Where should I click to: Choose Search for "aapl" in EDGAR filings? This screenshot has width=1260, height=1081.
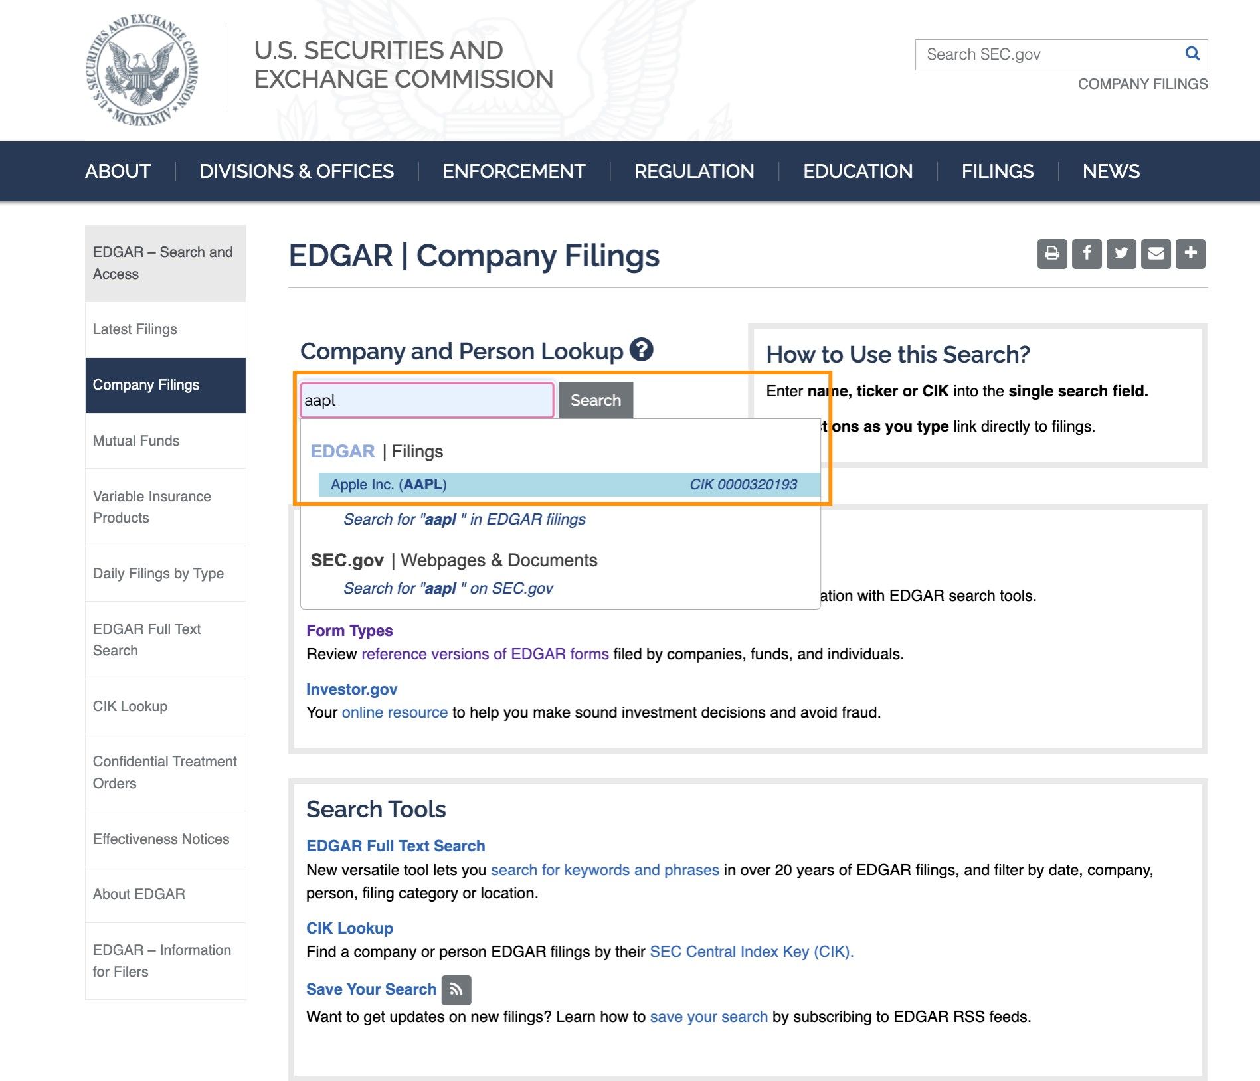[464, 519]
